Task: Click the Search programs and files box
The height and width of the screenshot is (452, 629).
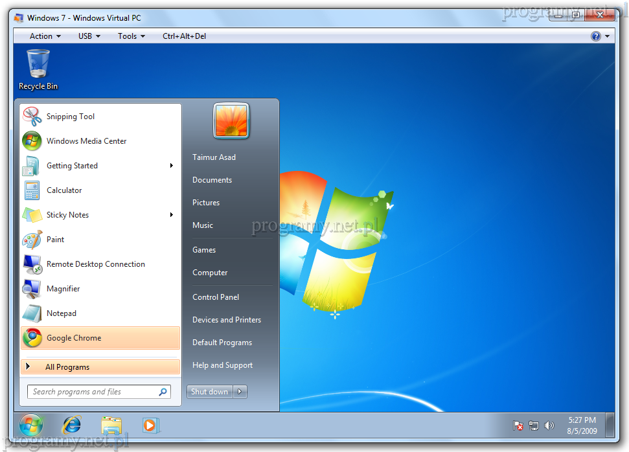Action: [x=94, y=392]
